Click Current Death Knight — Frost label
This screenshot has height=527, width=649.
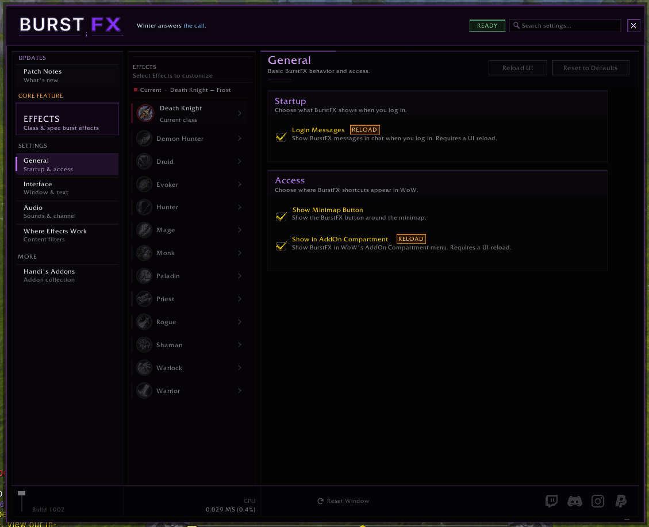182,90
